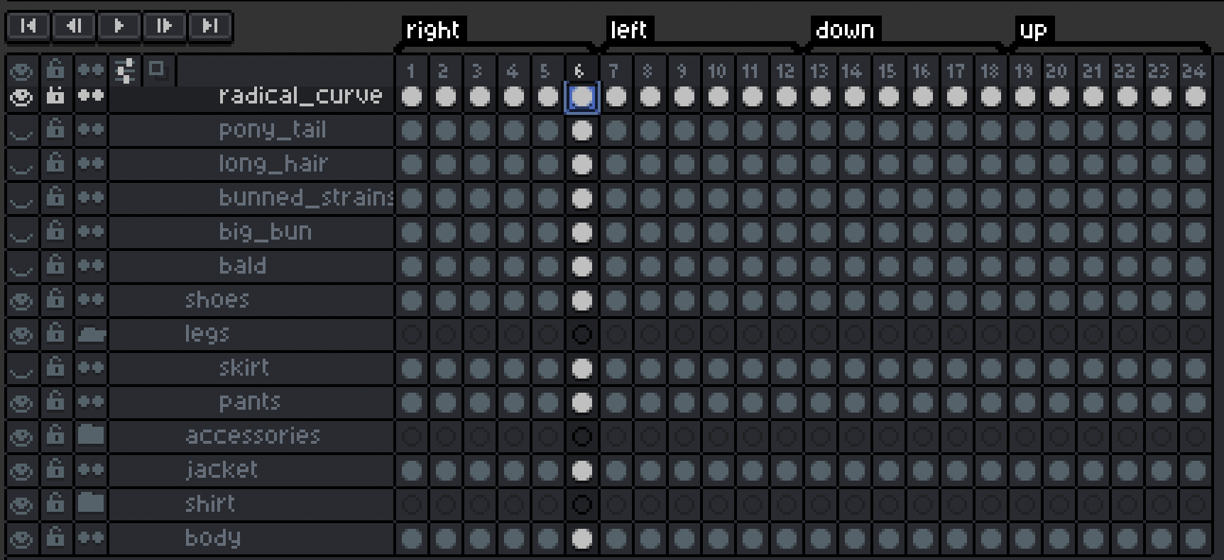
Task: Select the "down" animation tag
Action: [845, 30]
